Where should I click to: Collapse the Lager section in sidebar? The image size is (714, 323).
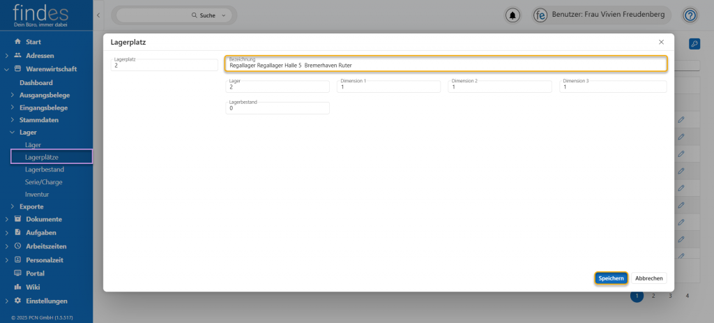click(12, 132)
